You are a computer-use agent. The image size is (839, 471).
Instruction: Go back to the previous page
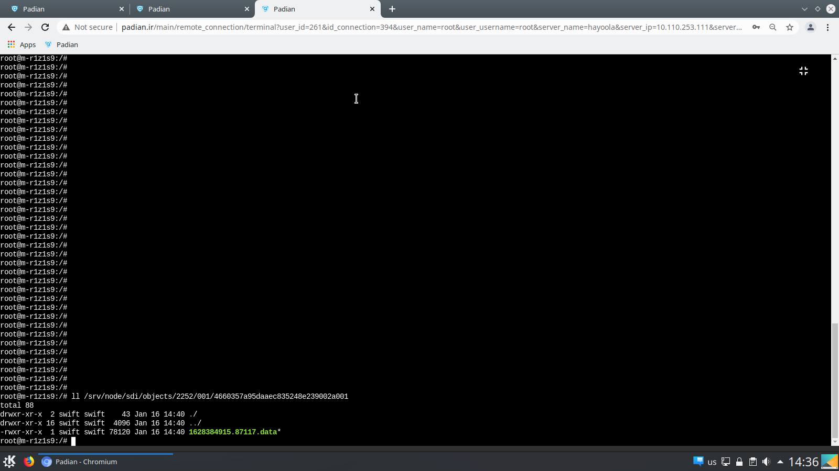12,27
